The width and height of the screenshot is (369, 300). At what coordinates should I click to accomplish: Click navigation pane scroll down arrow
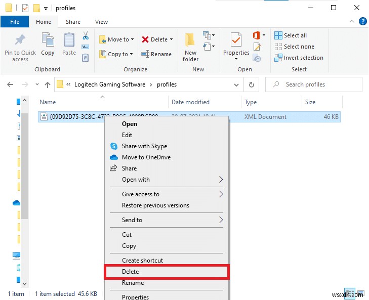click(25, 283)
